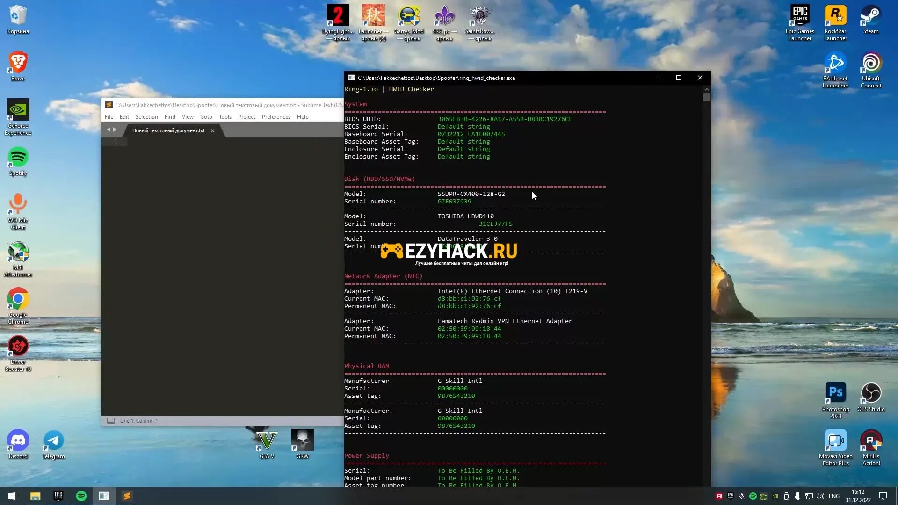Open MSI Afterburner desktop icon
Viewport: 898px width, 505px height.
(x=18, y=260)
